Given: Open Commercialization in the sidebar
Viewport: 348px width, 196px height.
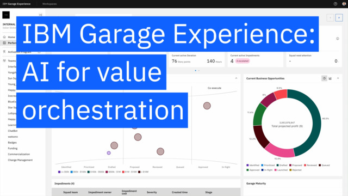Looking at the screenshot, I should (x=19, y=154).
